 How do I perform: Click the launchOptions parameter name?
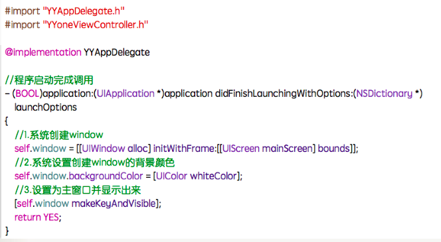[x=46, y=107]
